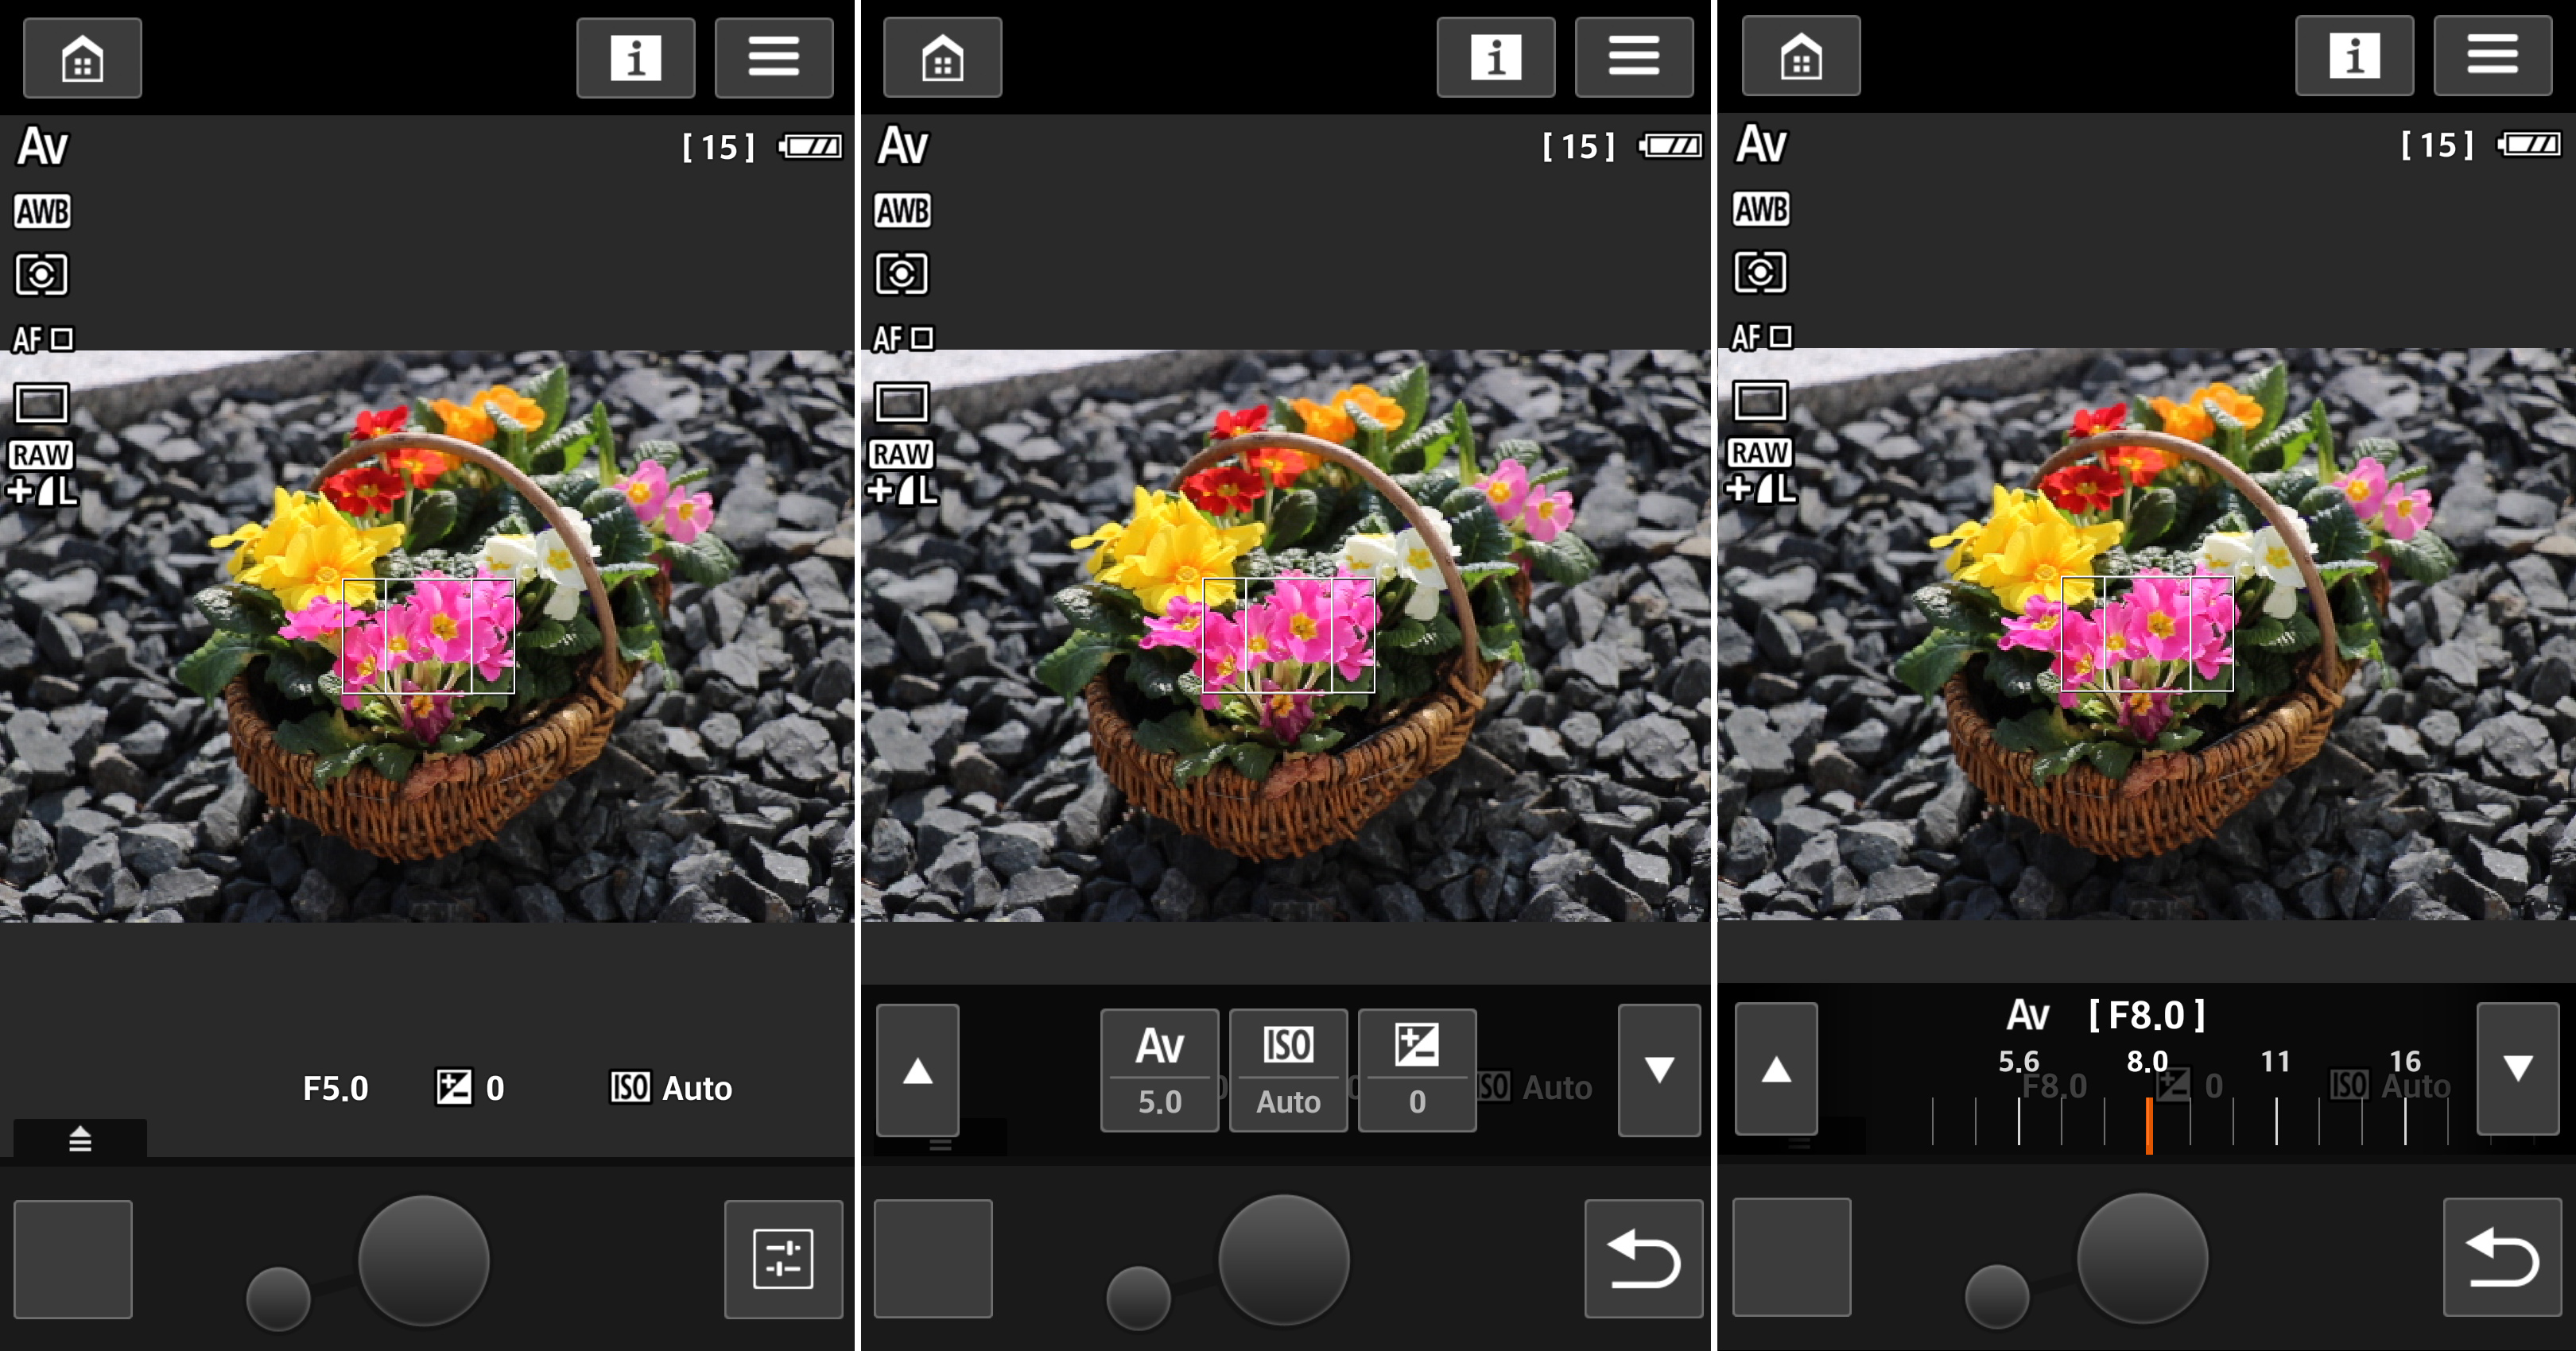The image size is (2576, 1351).
Task: Open shooting settings sliders icon in left panel
Action: click(x=783, y=1259)
